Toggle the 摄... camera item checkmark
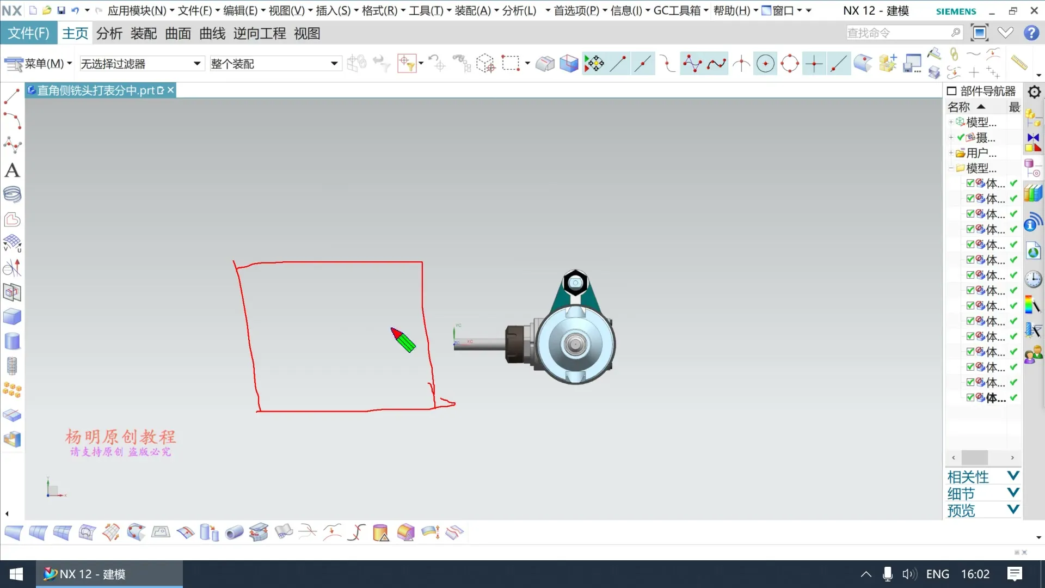 pos(961,137)
